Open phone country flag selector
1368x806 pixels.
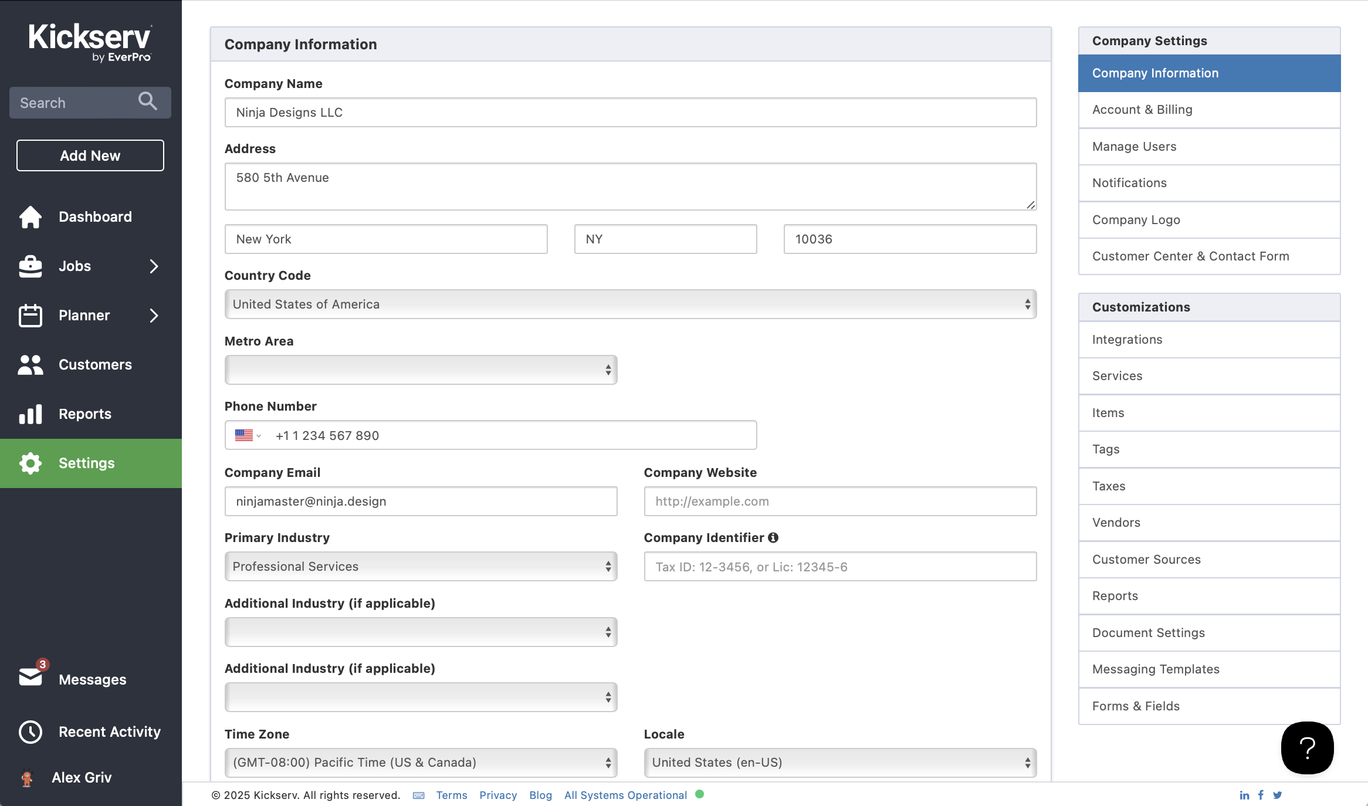248,435
